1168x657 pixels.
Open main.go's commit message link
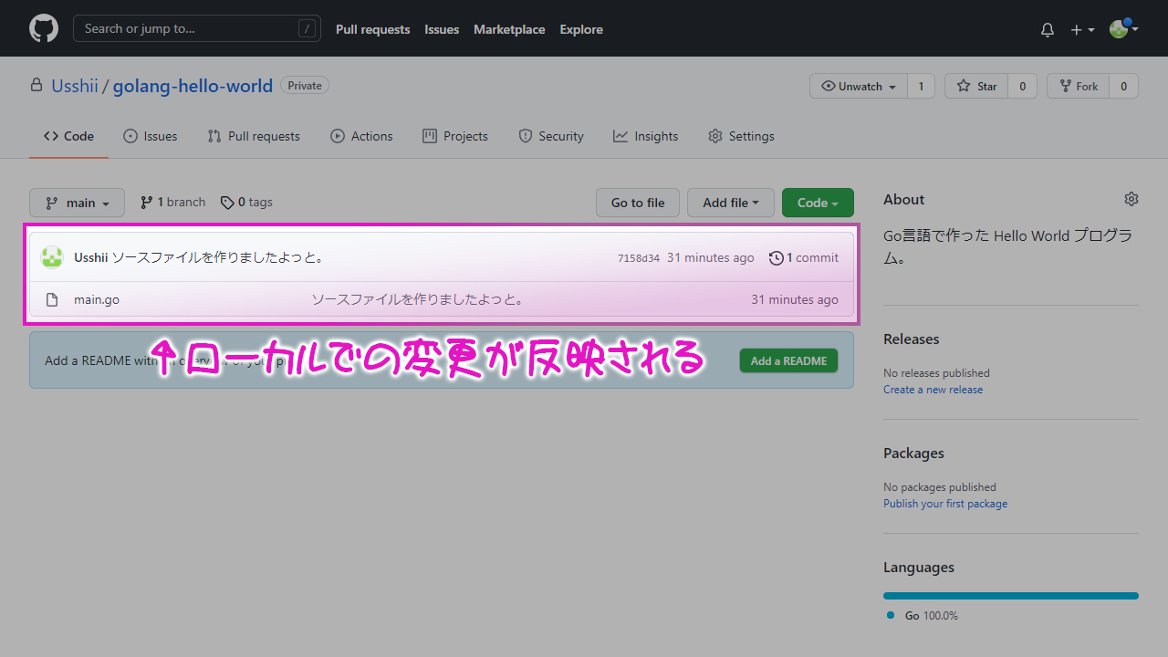coord(417,299)
